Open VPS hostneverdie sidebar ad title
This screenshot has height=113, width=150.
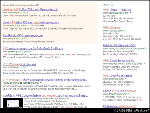coord(117,10)
